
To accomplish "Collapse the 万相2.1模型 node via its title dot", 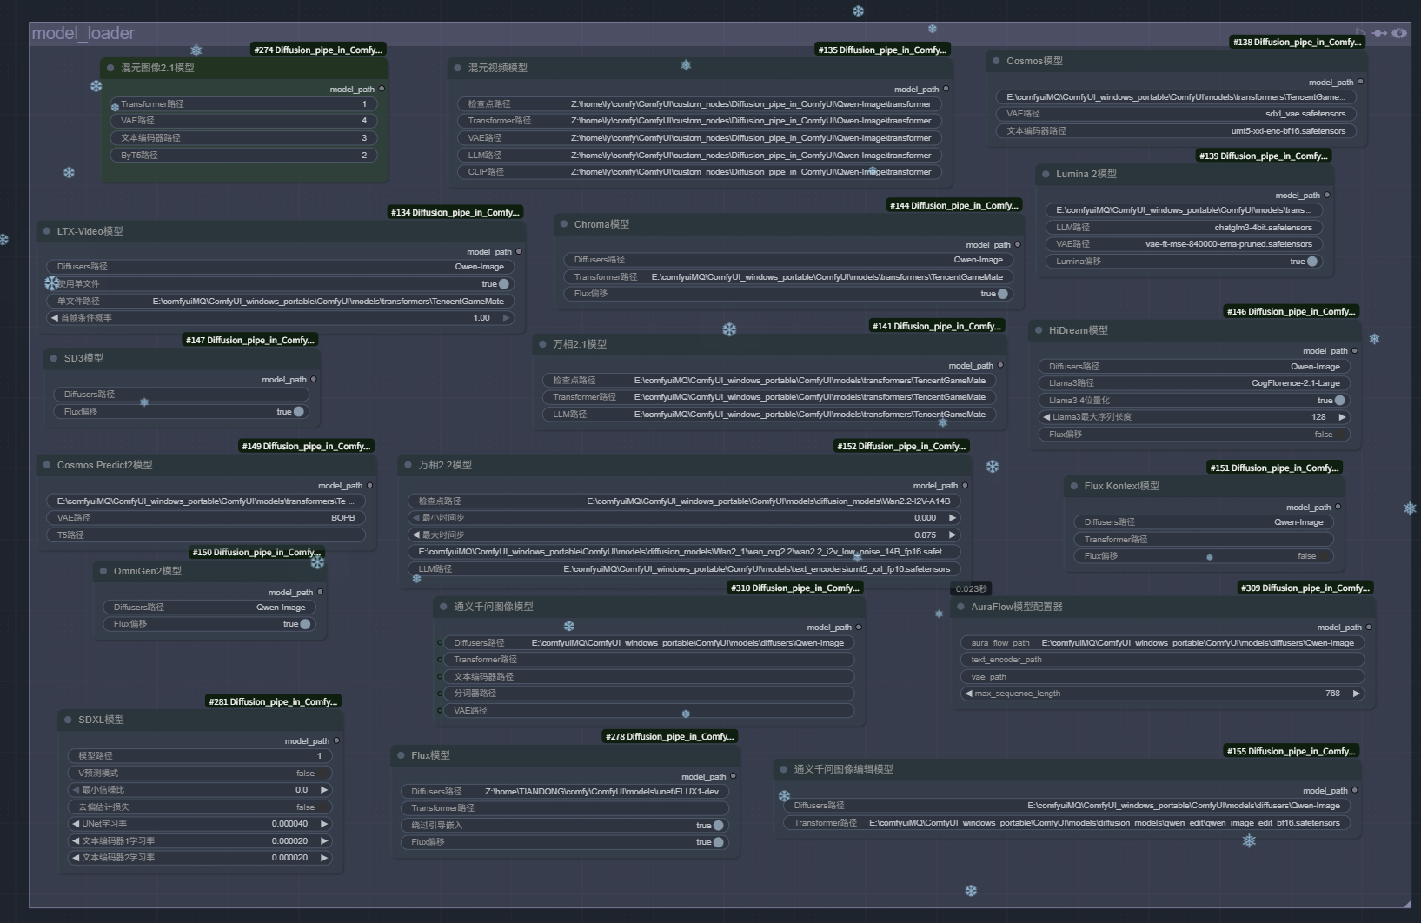I will pyautogui.click(x=543, y=344).
